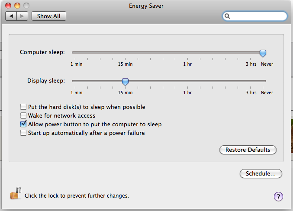Viewport: 293px width, 211px height.
Task: Click Restore Defaults button
Action: click(x=248, y=150)
